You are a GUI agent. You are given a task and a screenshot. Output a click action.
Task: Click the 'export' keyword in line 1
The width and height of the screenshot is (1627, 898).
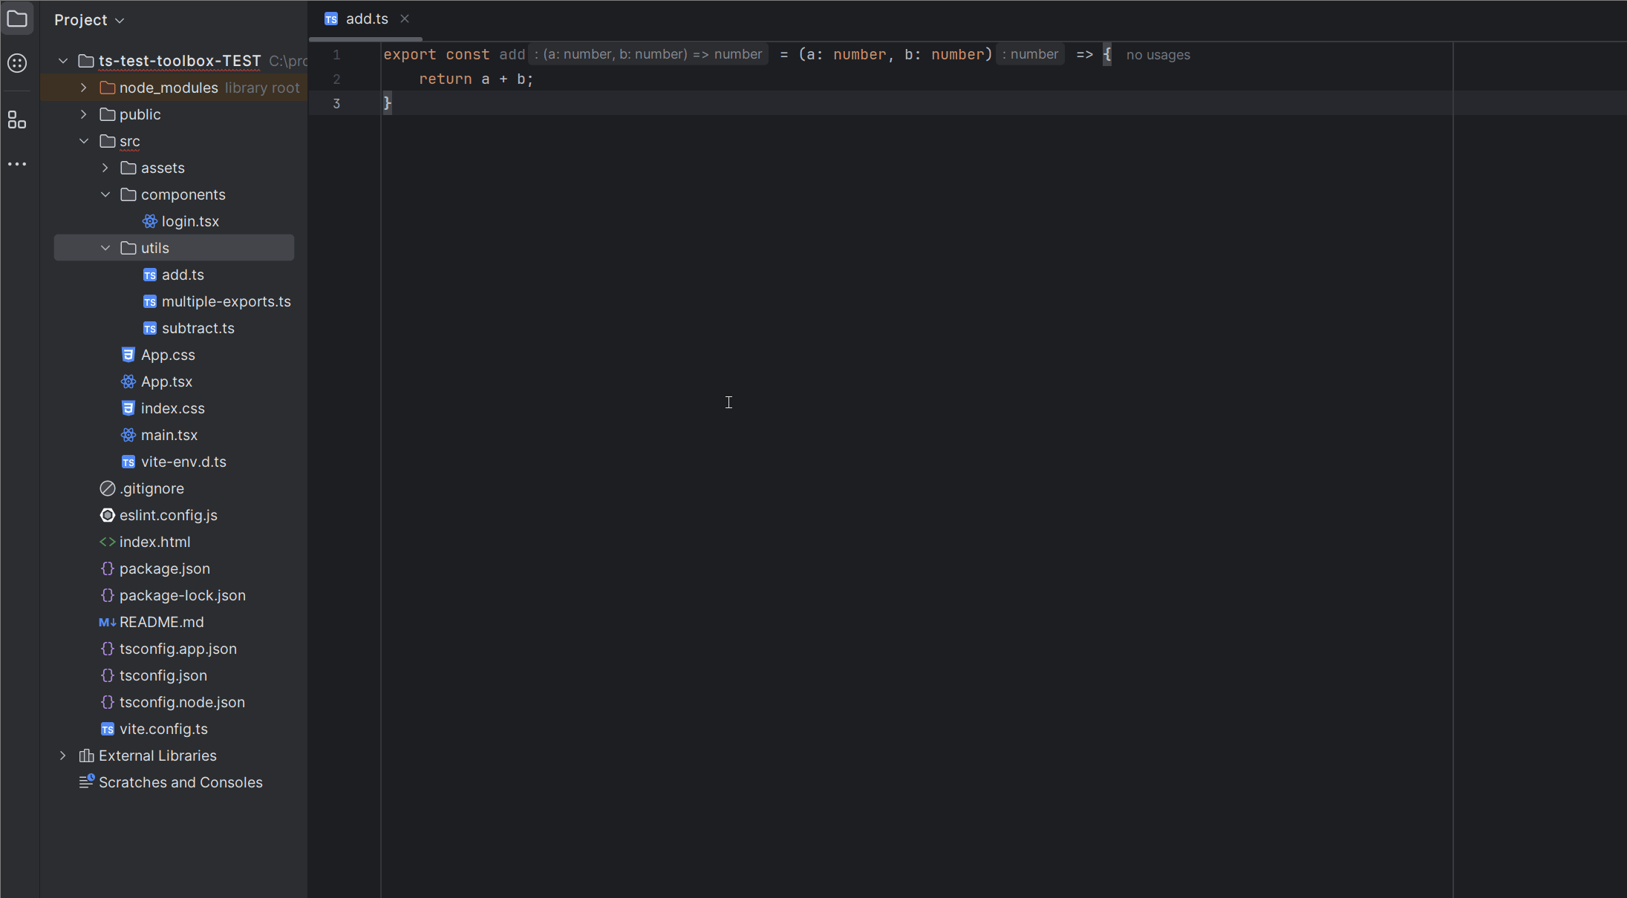(x=410, y=54)
